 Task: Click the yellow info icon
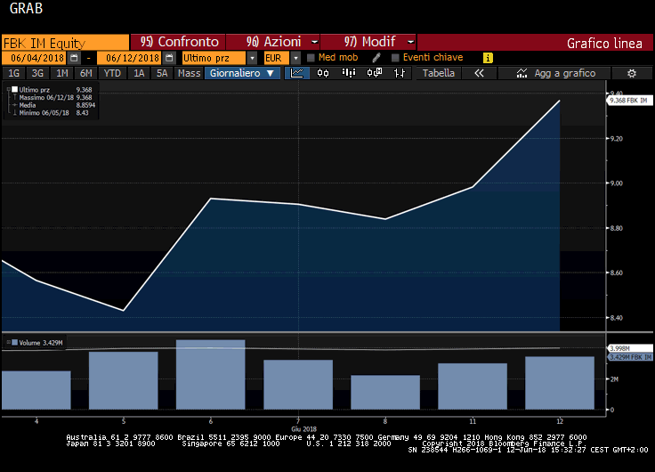click(x=488, y=58)
